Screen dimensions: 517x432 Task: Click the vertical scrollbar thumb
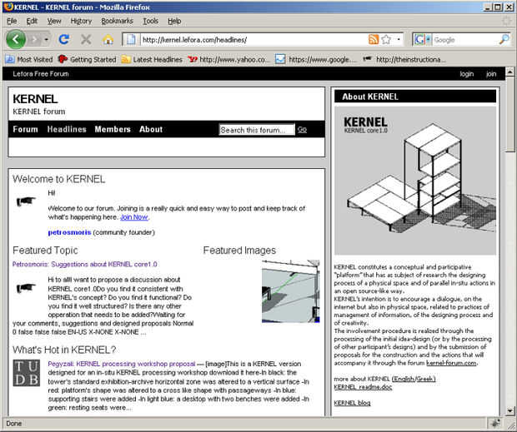(x=509, y=114)
